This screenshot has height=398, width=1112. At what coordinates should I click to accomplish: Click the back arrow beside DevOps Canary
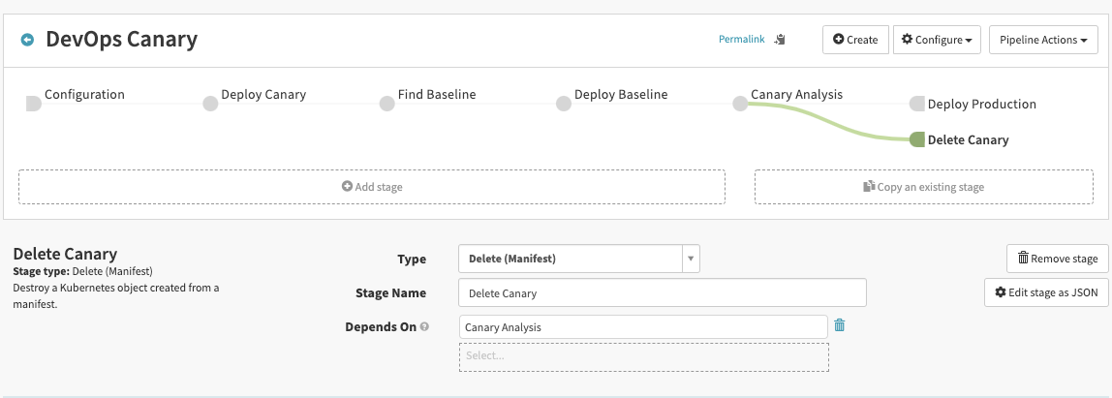27,40
